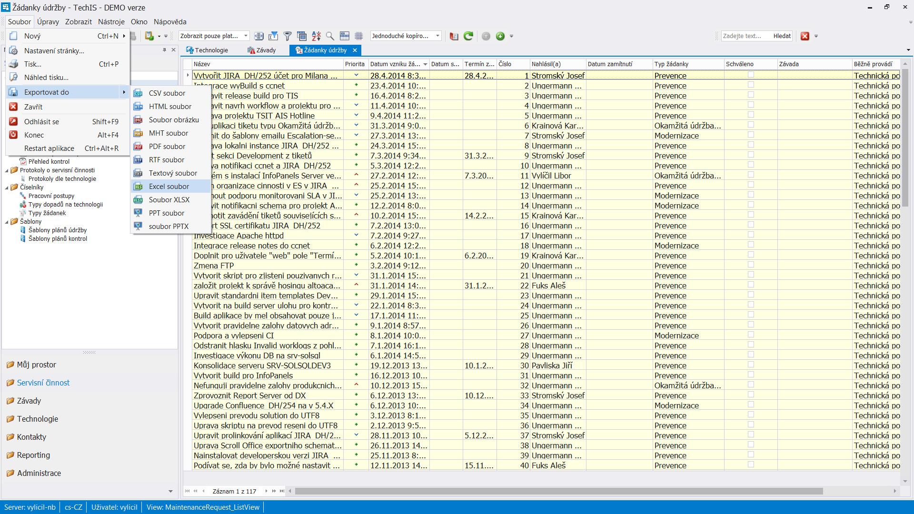The image size is (914, 514).
Task: Click the A-Z sort toolbar icon
Action: click(316, 36)
